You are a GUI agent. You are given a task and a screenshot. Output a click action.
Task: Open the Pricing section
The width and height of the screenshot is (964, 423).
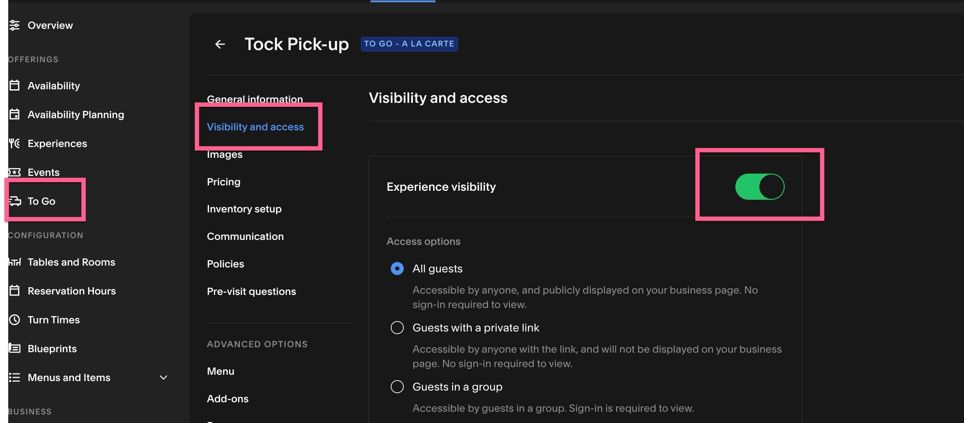coord(224,182)
